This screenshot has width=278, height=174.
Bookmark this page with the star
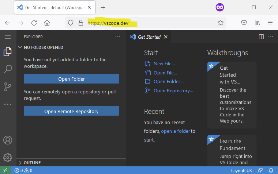[x=221, y=23]
